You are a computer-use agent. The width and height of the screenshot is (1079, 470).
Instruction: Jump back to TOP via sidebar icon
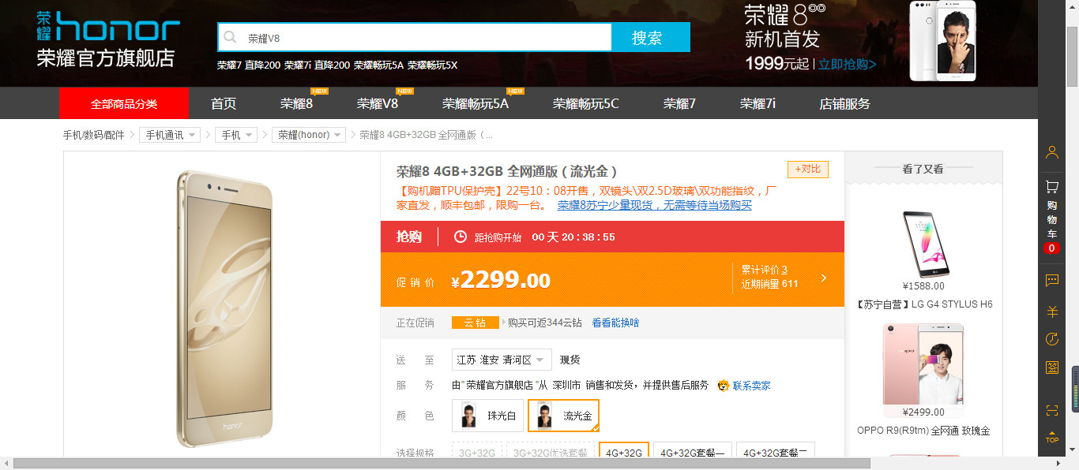[x=1051, y=437]
